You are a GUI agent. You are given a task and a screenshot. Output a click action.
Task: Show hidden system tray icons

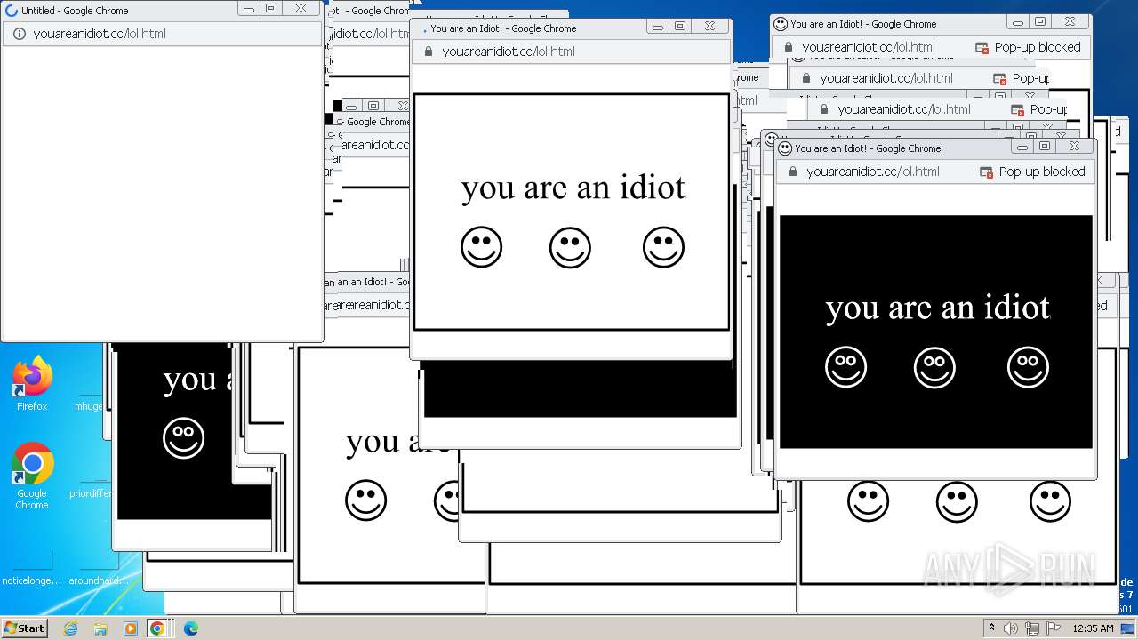[991, 628]
